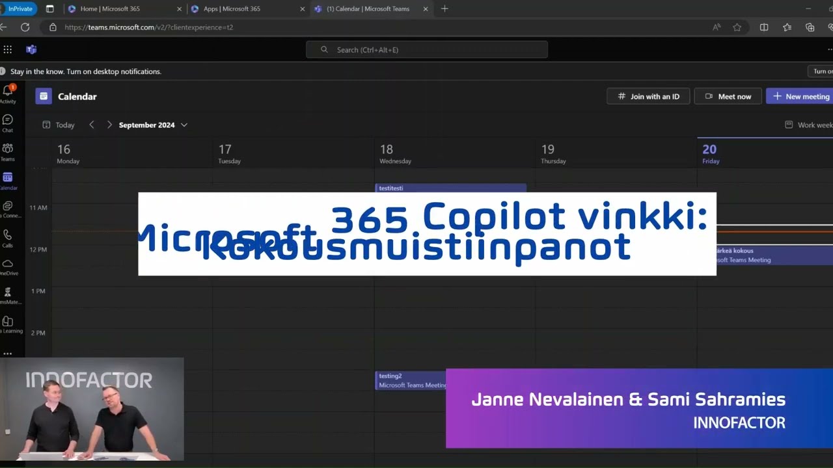Image resolution: width=833 pixels, height=468 pixels.
Task: Open the testing2 Teams meeting event
Action: tap(411, 380)
